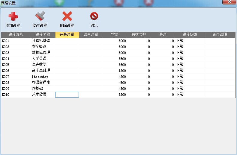Click tuition value 3200
Image resolution: width=237 pixels, height=155 pixels.
pos(122,95)
